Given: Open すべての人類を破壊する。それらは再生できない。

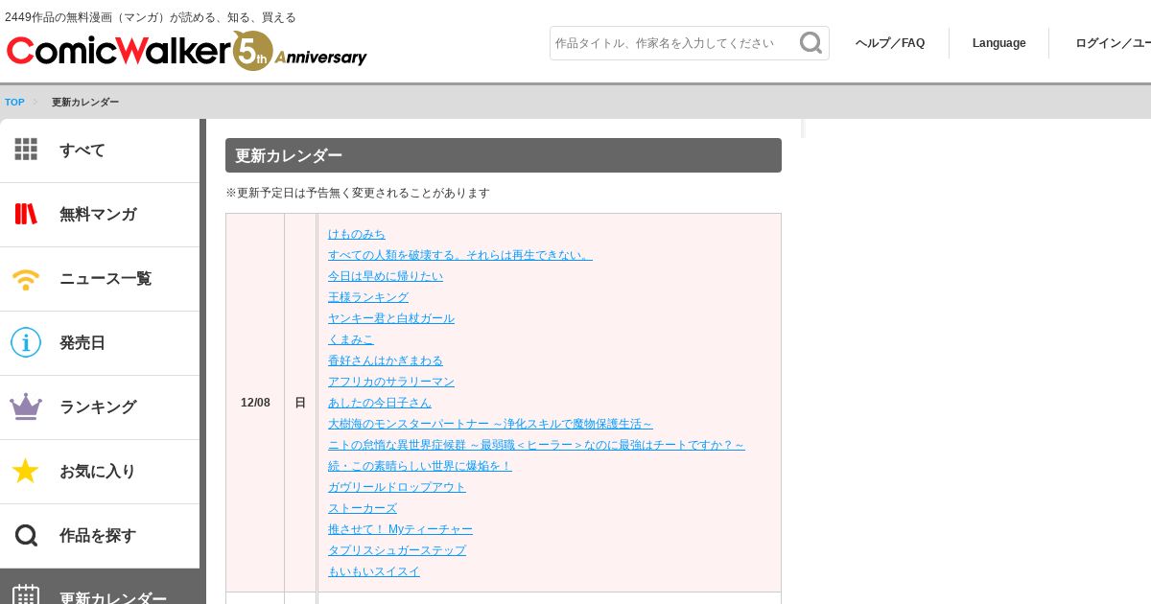Looking at the screenshot, I should pos(460,255).
